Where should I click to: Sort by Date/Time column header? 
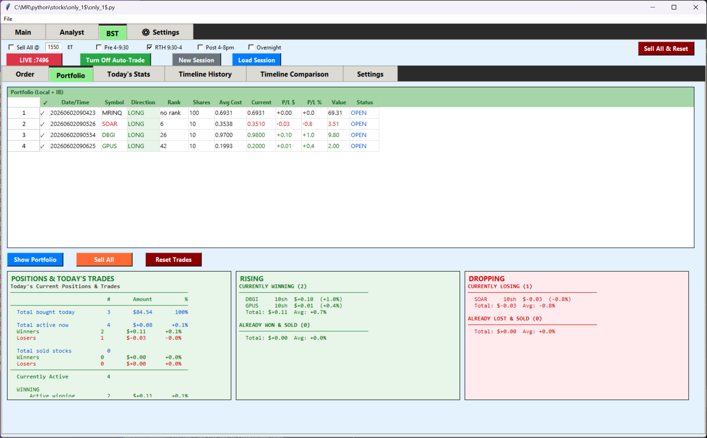(x=75, y=102)
